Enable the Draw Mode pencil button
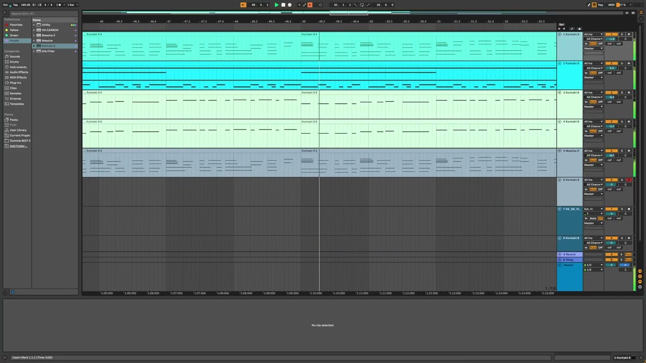Viewport: 646px width, 363px height. click(x=589, y=5)
